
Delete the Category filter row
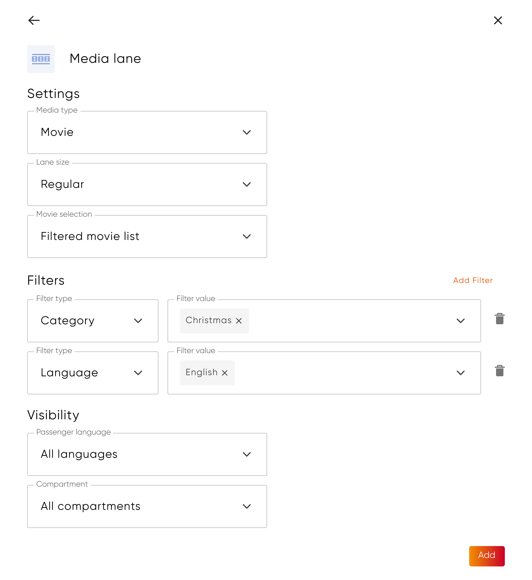[499, 319]
